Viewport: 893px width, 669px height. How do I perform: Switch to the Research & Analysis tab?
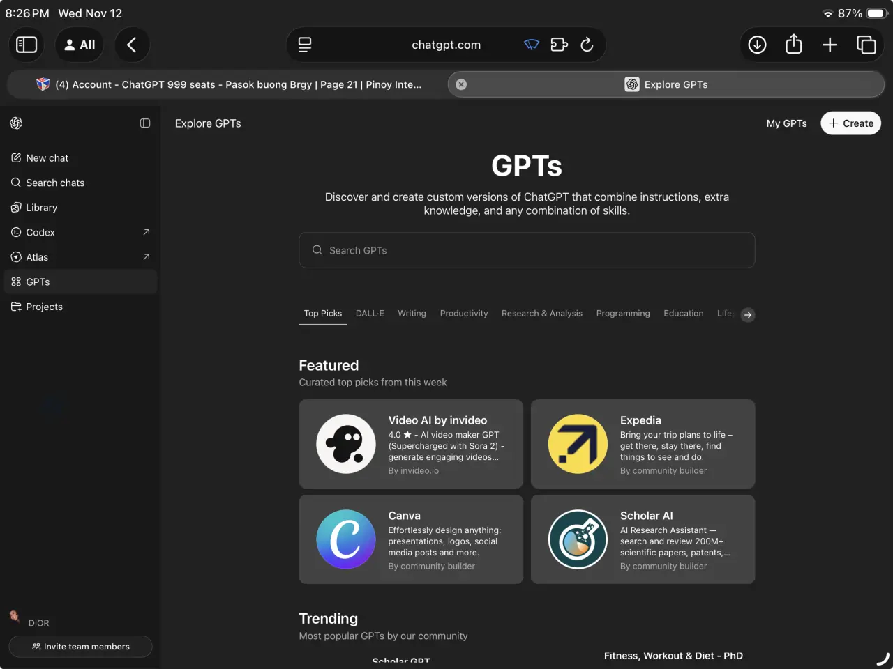pyautogui.click(x=542, y=314)
